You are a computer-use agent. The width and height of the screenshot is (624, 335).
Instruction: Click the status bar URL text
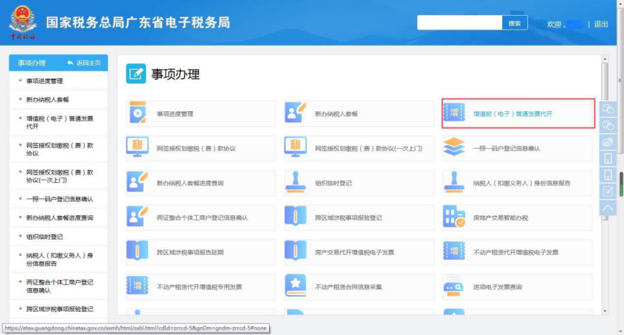[x=136, y=328]
